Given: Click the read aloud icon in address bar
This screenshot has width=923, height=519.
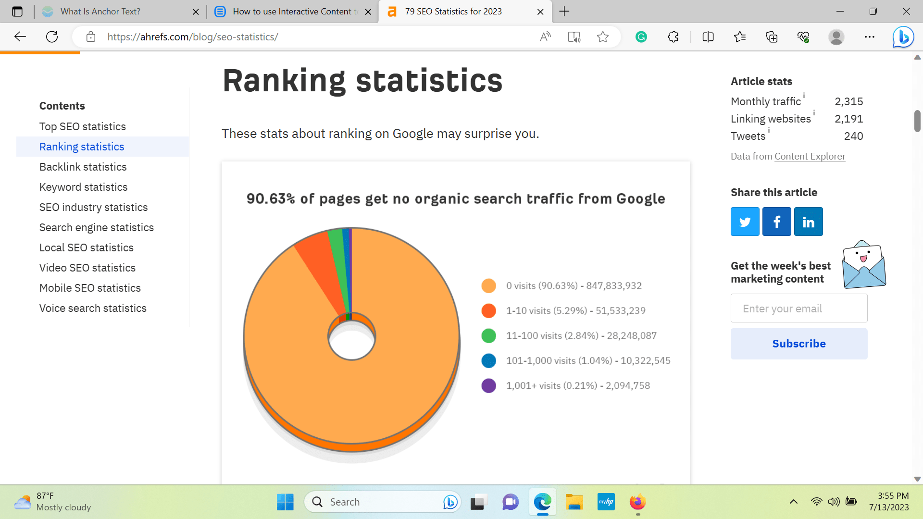Looking at the screenshot, I should [546, 37].
